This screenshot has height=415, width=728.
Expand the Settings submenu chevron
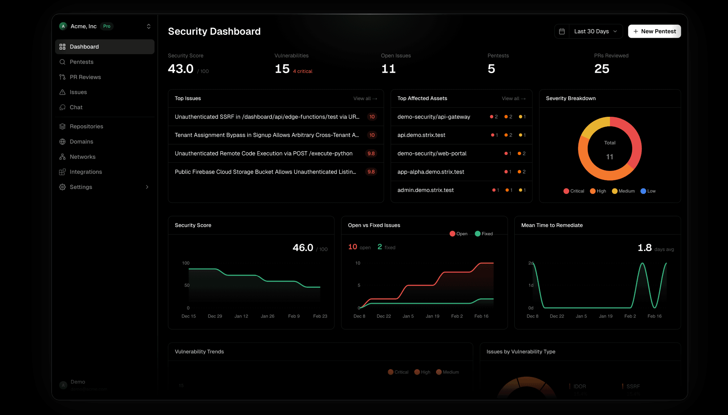(147, 187)
